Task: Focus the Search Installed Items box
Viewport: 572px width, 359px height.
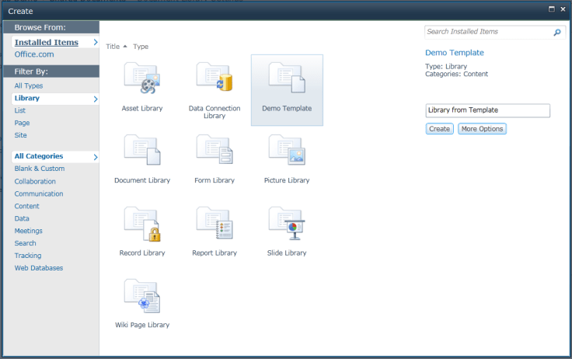Action: pos(487,32)
